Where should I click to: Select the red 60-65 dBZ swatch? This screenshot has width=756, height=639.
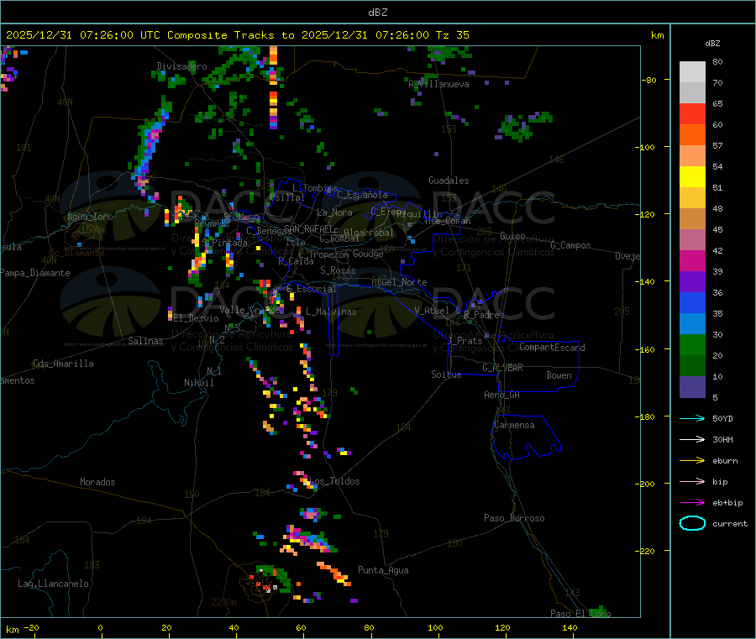(x=692, y=113)
